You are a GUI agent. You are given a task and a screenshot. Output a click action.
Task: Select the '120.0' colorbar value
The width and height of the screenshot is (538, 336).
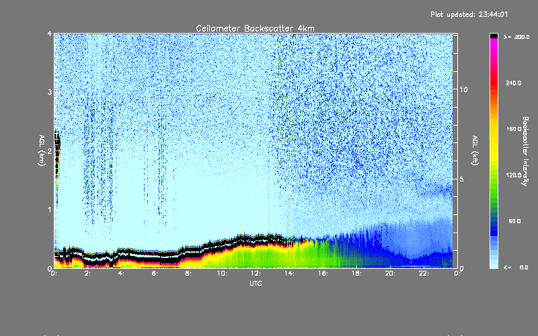tap(514, 175)
